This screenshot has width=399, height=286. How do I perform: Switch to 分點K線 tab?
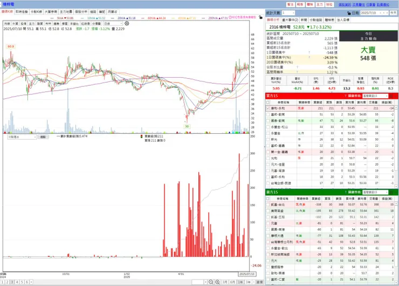pos(36,12)
